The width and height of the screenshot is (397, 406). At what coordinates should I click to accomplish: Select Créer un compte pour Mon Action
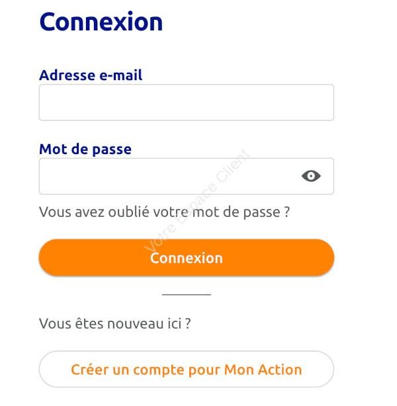tap(187, 369)
